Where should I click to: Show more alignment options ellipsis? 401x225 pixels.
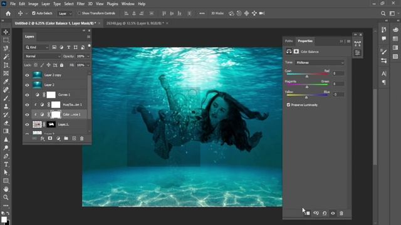[x=202, y=13]
